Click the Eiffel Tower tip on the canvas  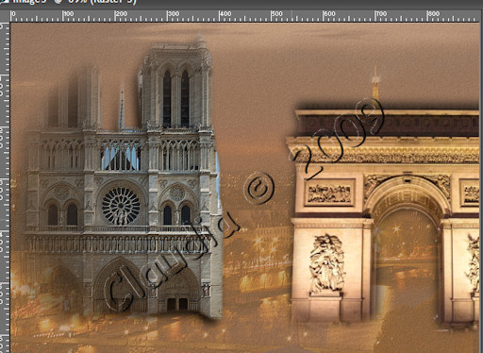(375, 82)
